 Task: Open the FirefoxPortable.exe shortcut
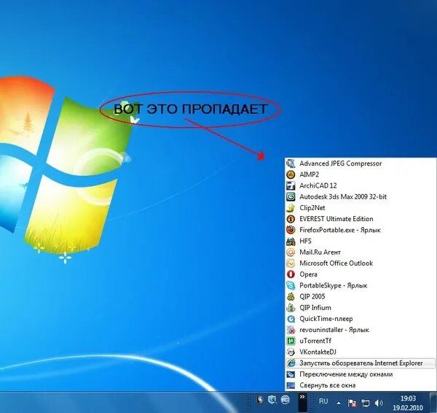[x=361, y=230]
